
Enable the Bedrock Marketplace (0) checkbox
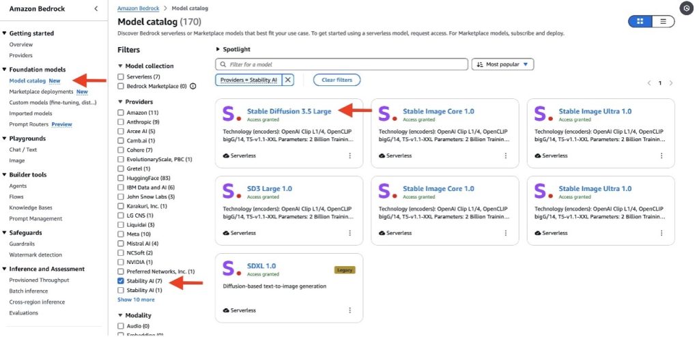pos(121,86)
